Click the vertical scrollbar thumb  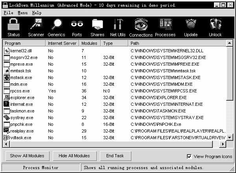tap(230, 74)
